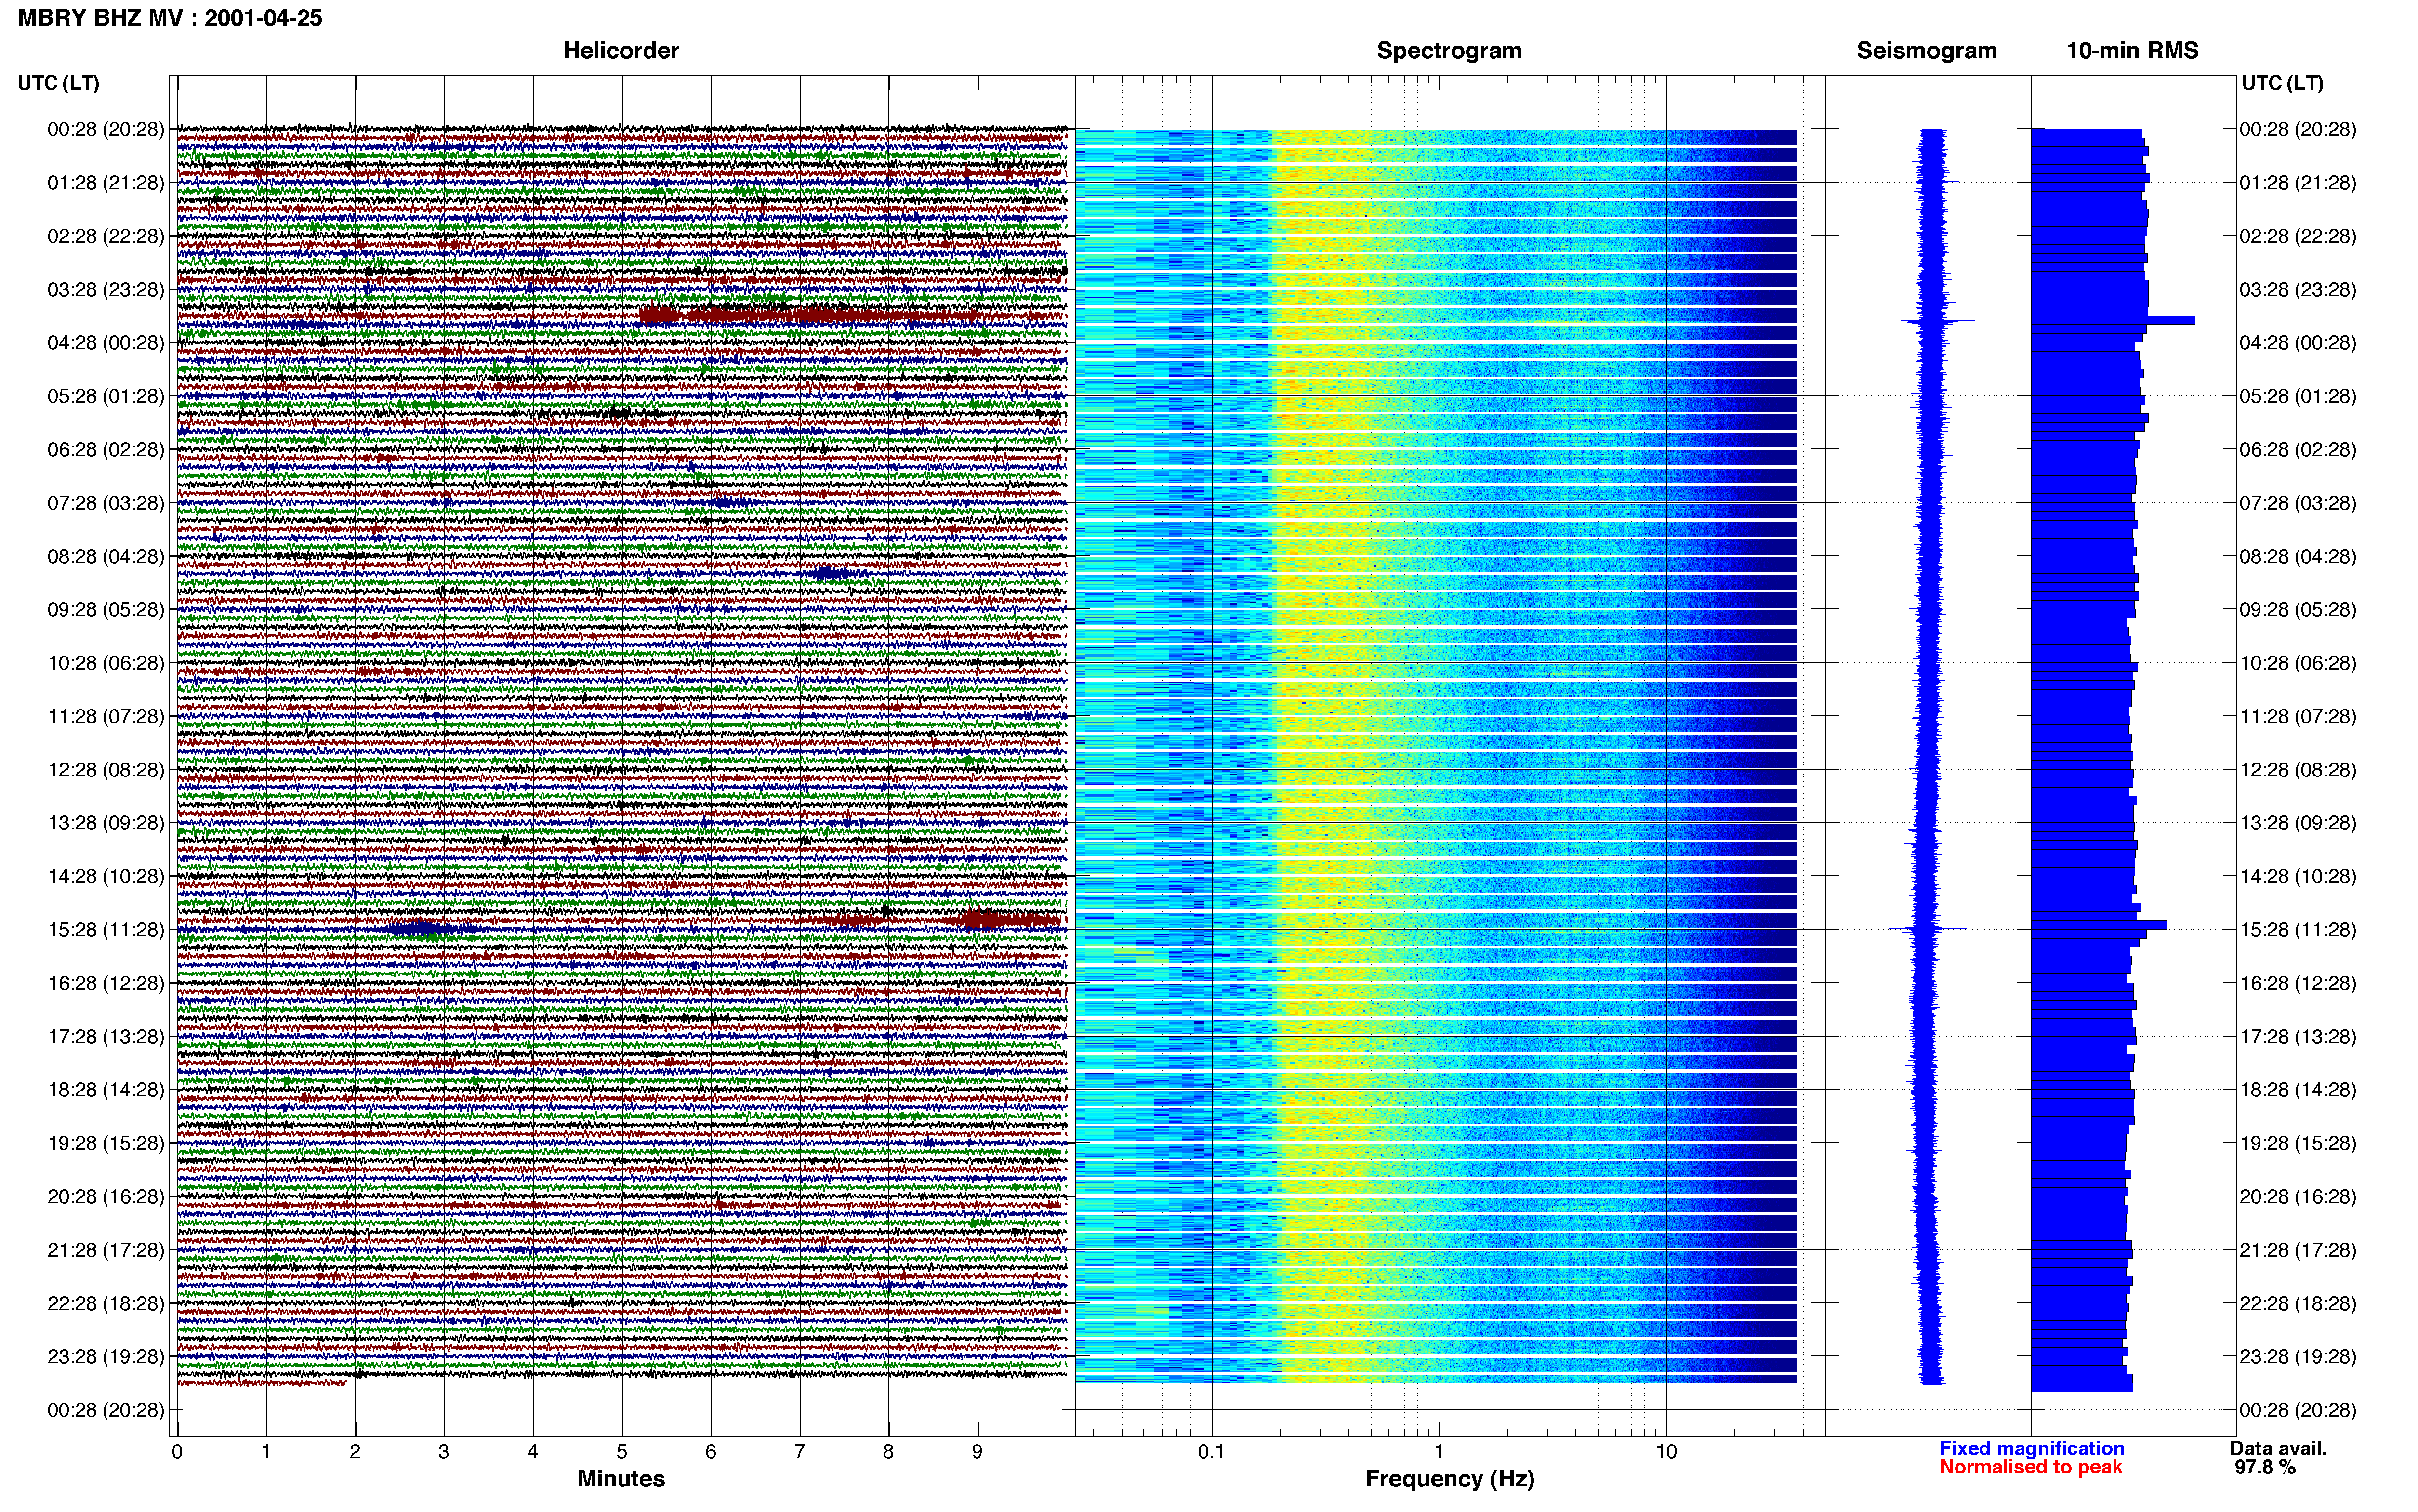
Task: Click '04:28 (00:28)' label beside the Helicorder
Action: (x=106, y=343)
